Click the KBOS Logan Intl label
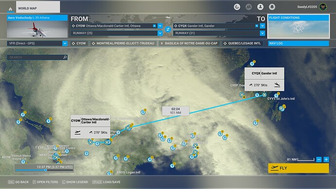This screenshot has width=336, height=189. (x=129, y=172)
